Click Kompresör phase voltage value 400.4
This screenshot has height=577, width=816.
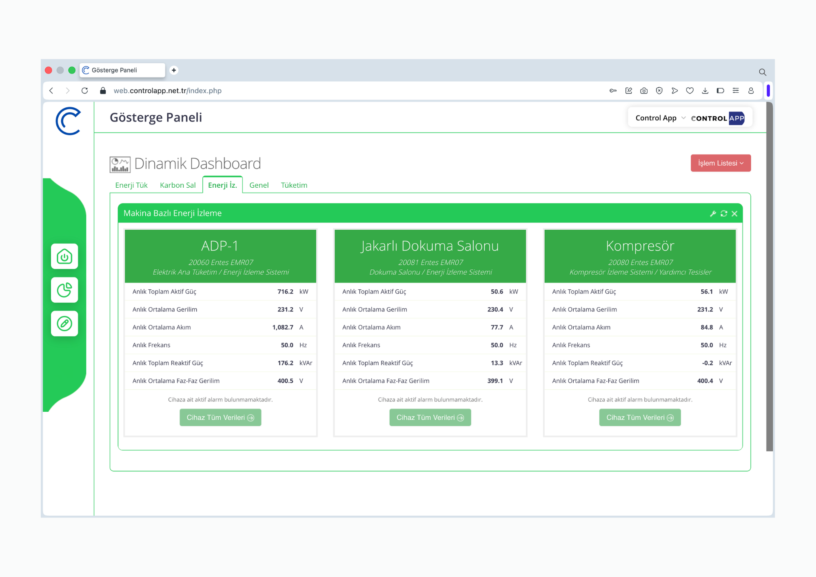(705, 381)
